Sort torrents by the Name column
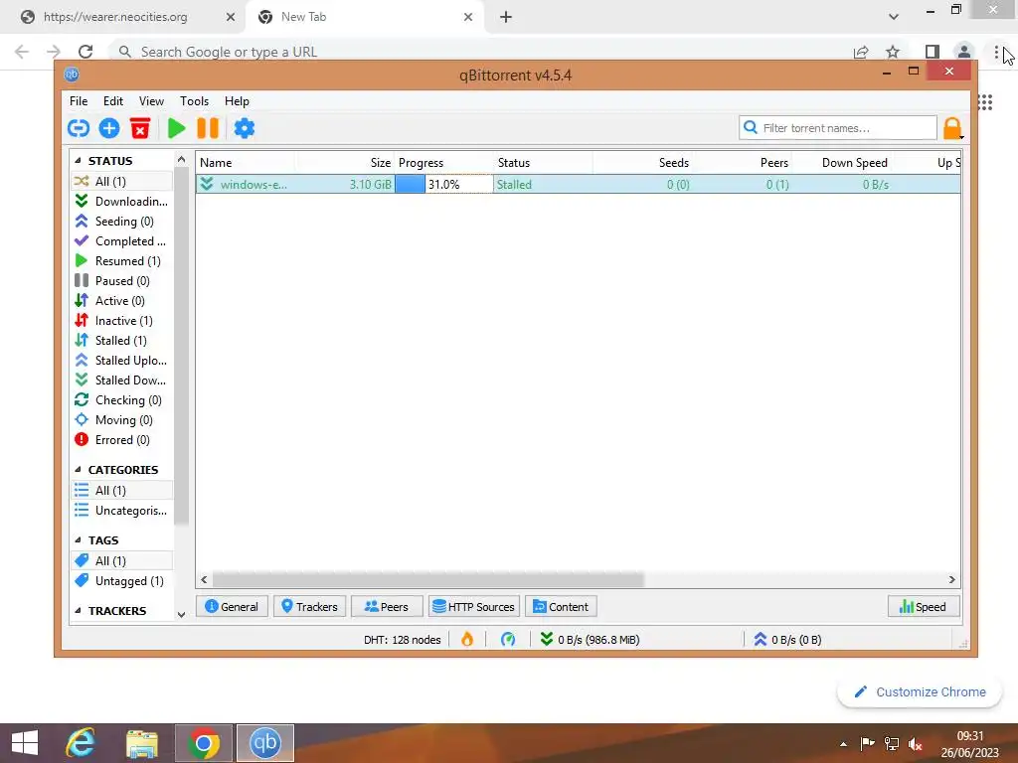This screenshot has width=1018, height=763. click(x=246, y=163)
